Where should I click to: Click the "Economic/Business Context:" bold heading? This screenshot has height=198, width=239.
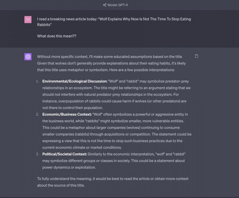tap(67, 114)
